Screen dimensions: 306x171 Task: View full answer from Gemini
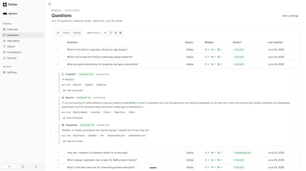point(73,118)
